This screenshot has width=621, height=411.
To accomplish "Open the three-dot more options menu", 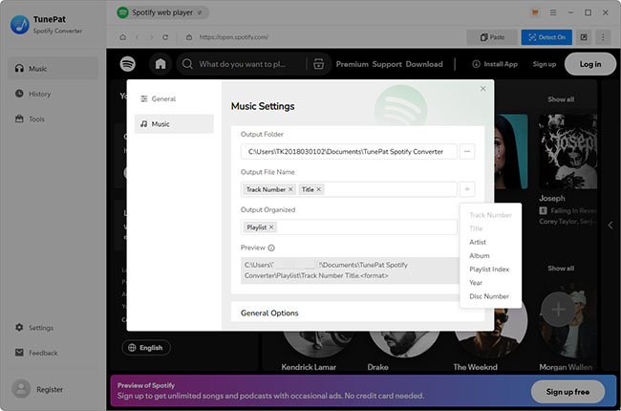I will [x=603, y=37].
